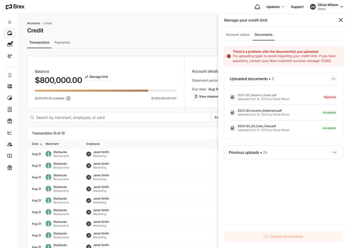Screen dimensions: 349x248
Task: Click the bank building sidebar icon
Action: coord(10,86)
